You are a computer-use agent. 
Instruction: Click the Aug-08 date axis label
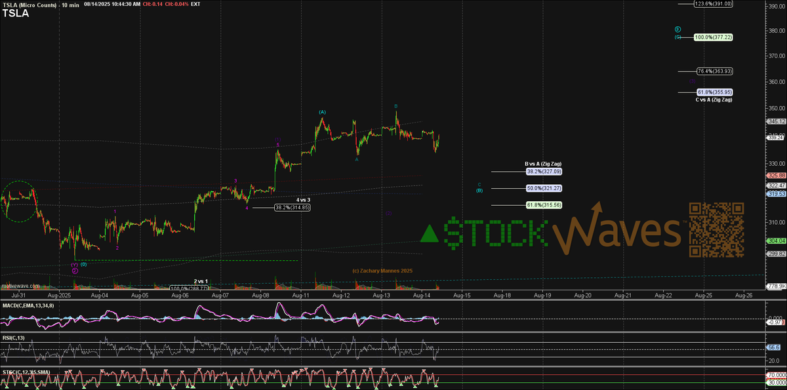pos(261,296)
